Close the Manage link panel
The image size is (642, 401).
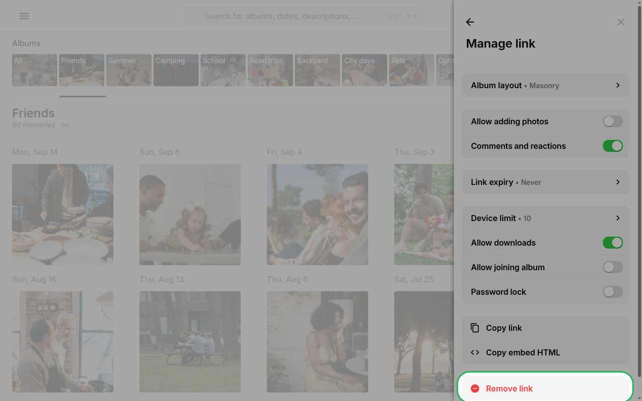[621, 22]
